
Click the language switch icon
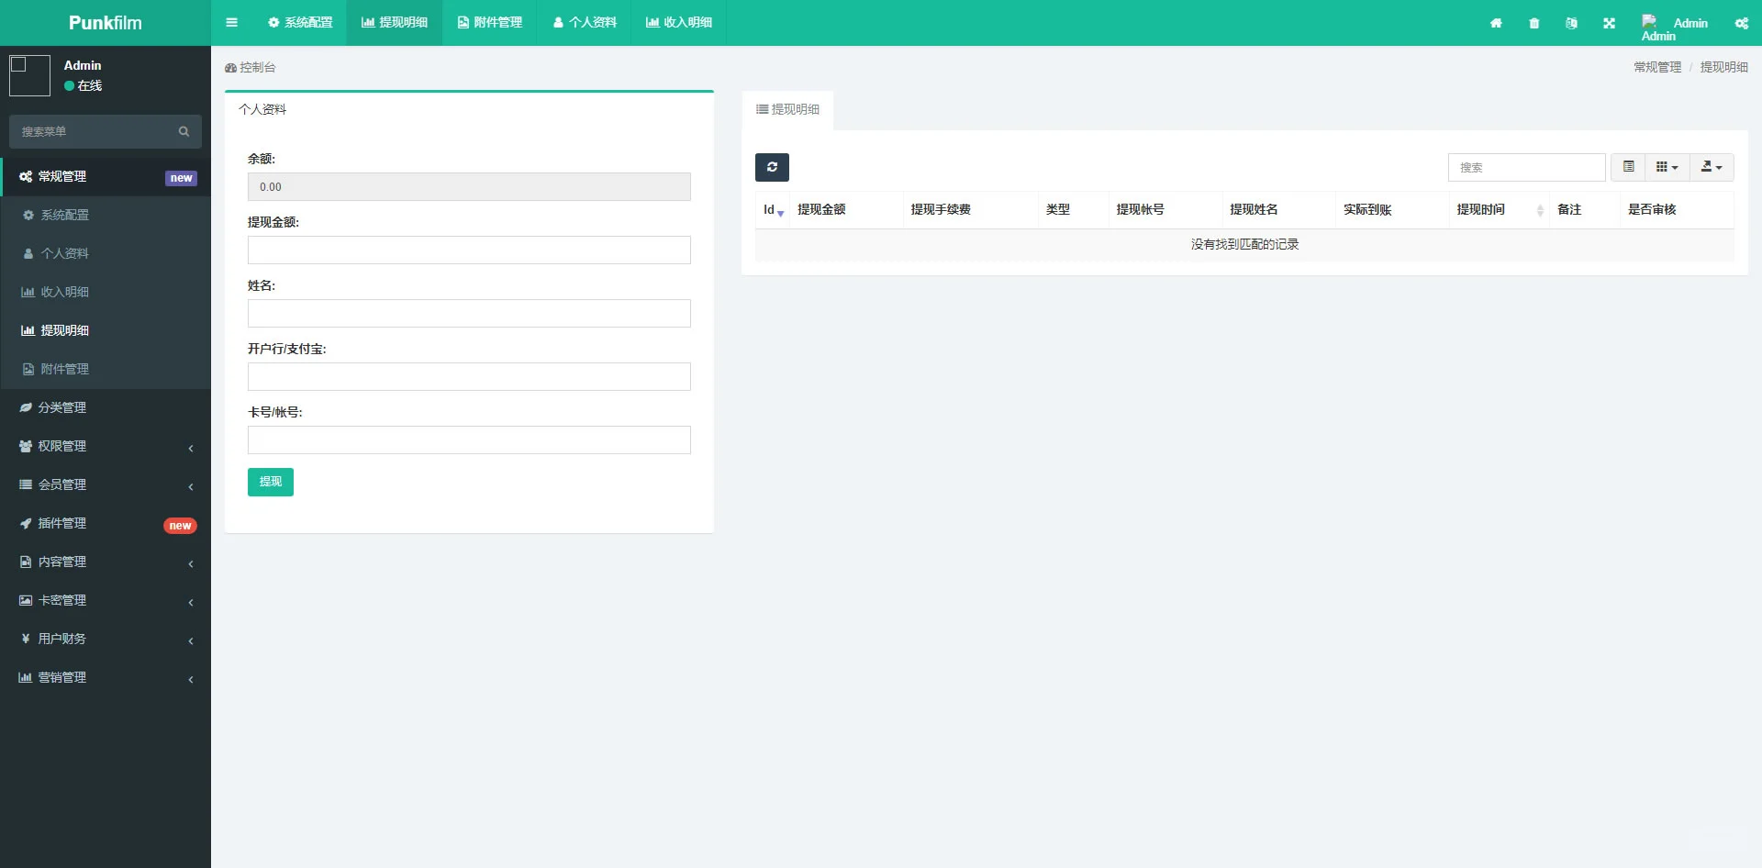pos(1571,23)
